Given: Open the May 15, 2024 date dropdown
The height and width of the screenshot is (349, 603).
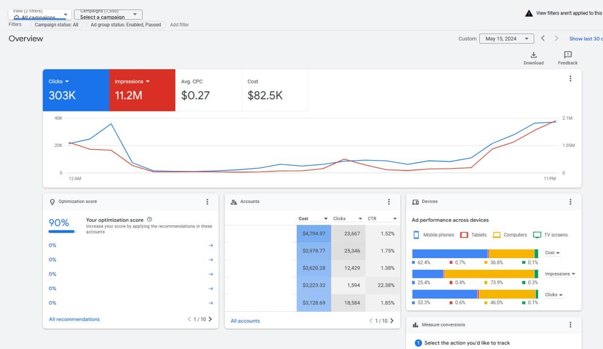Looking at the screenshot, I should [x=506, y=39].
